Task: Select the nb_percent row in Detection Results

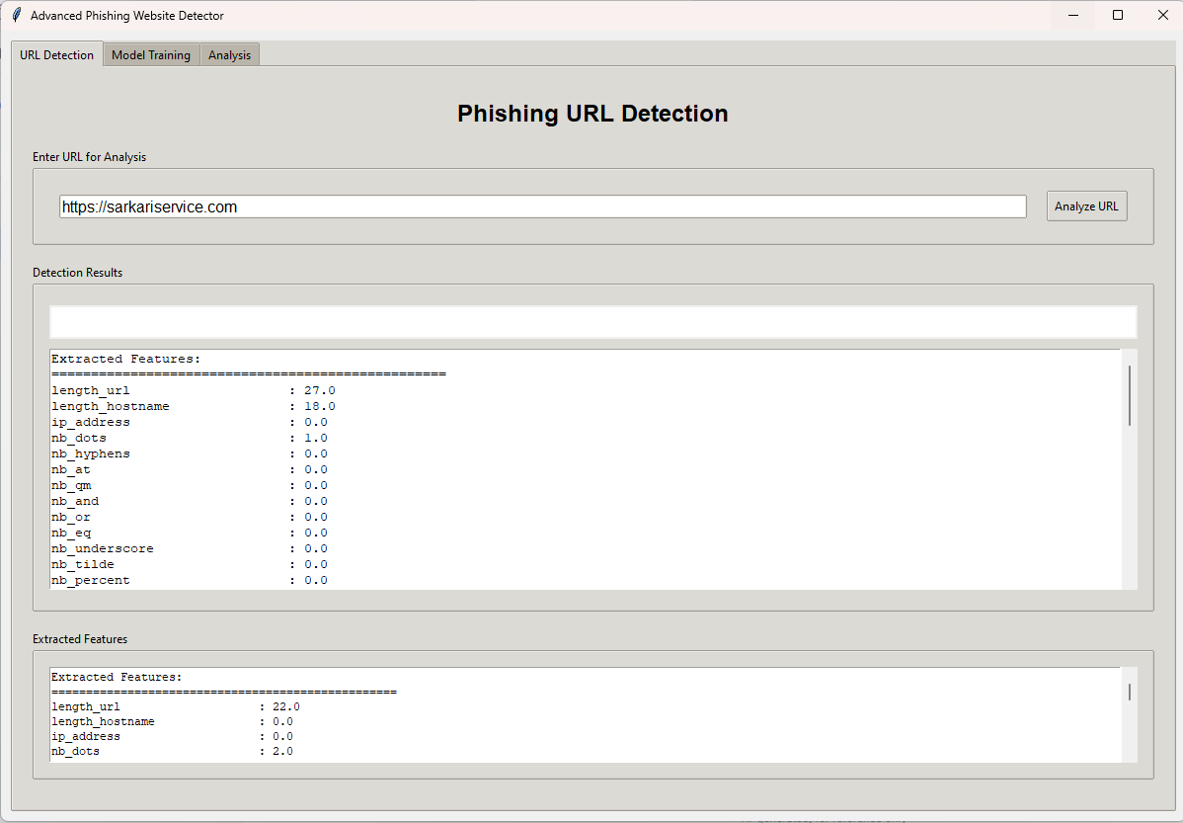Action: pos(189,580)
